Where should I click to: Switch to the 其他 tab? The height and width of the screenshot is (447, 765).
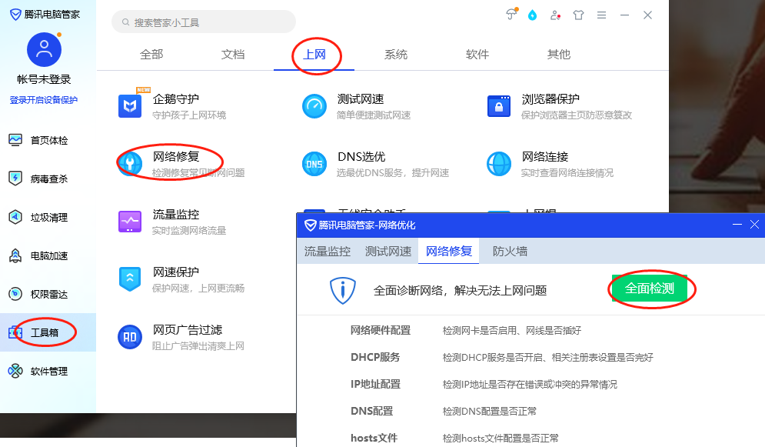click(x=559, y=54)
